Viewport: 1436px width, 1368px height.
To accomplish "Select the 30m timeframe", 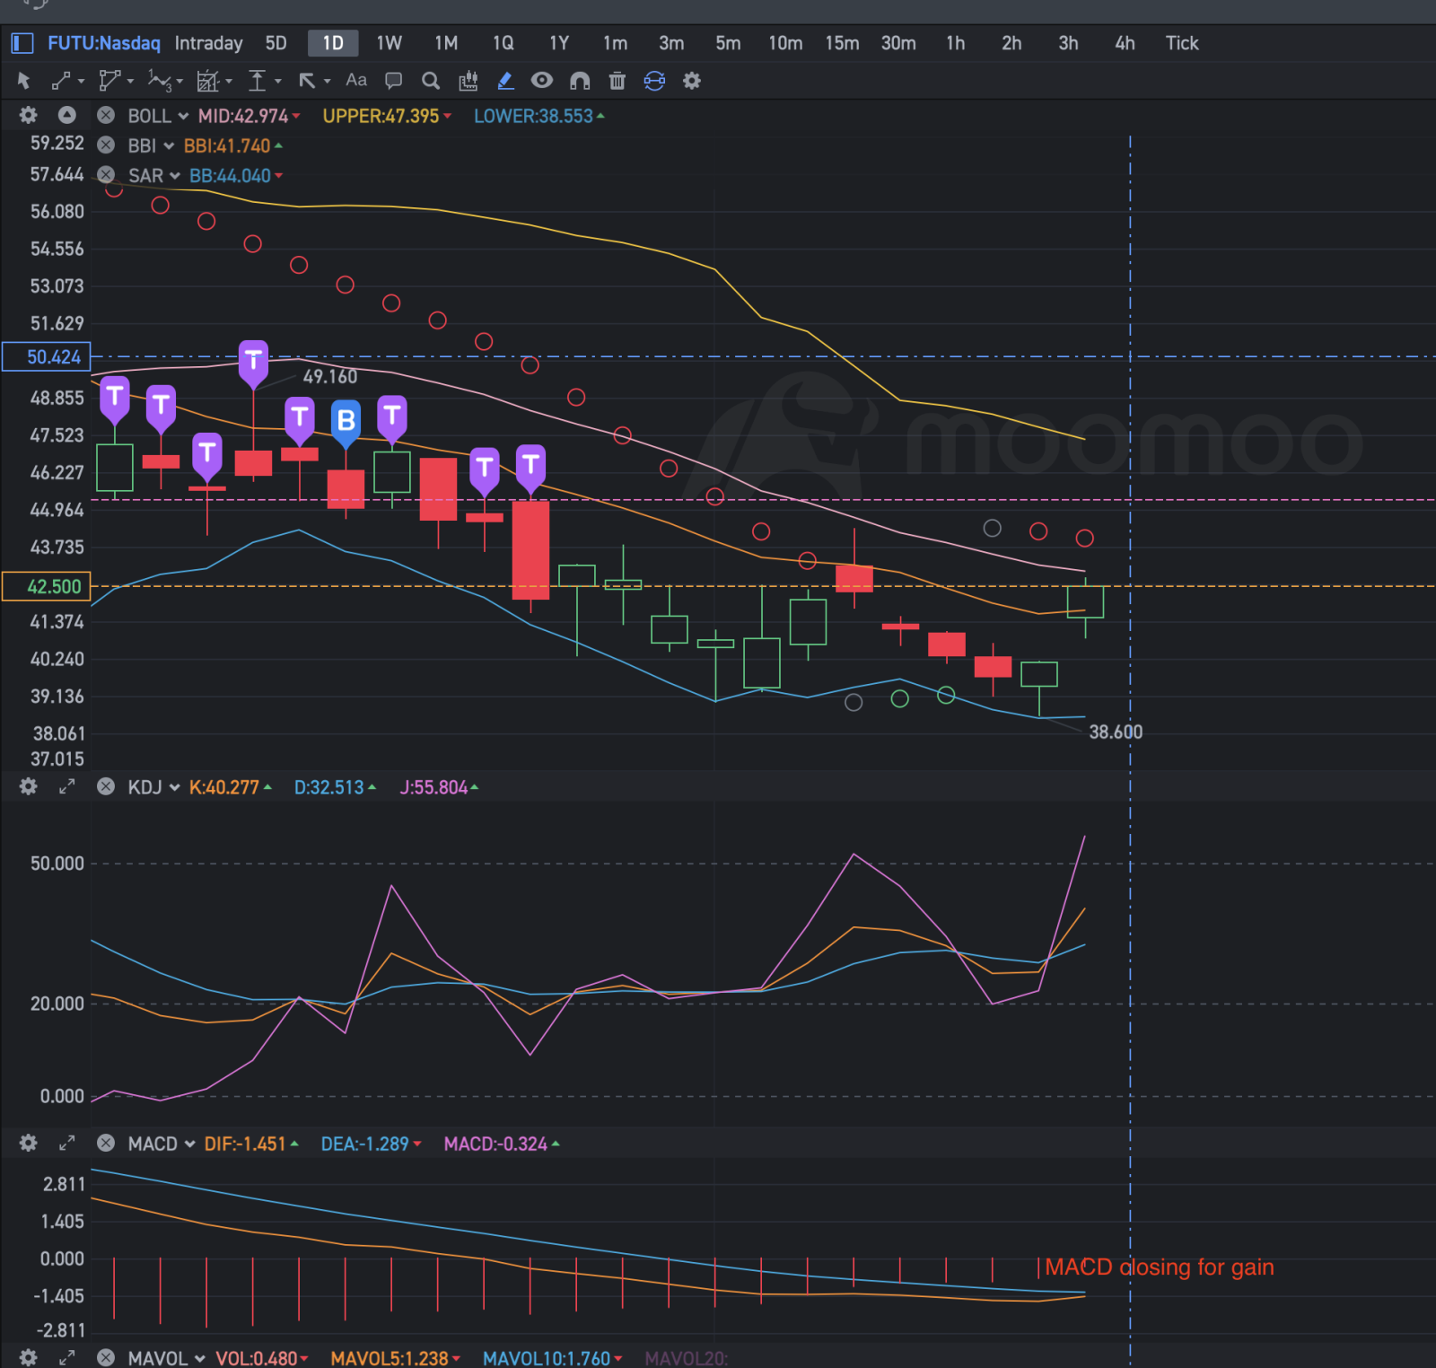I will pyautogui.click(x=898, y=43).
